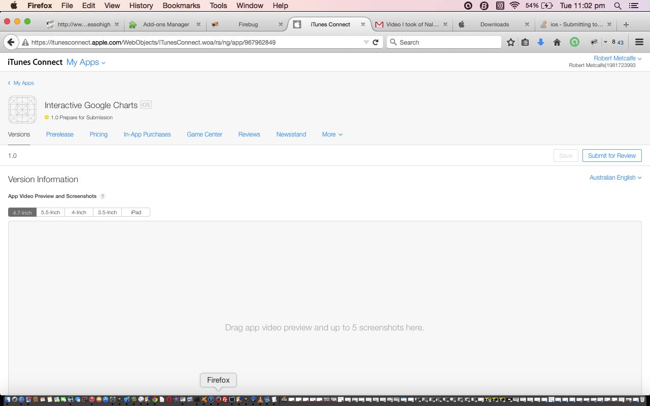Image resolution: width=650 pixels, height=406 pixels.
Task: Select the 5.5-Inch screenshot size
Action: pyautogui.click(x=51, y=212)
